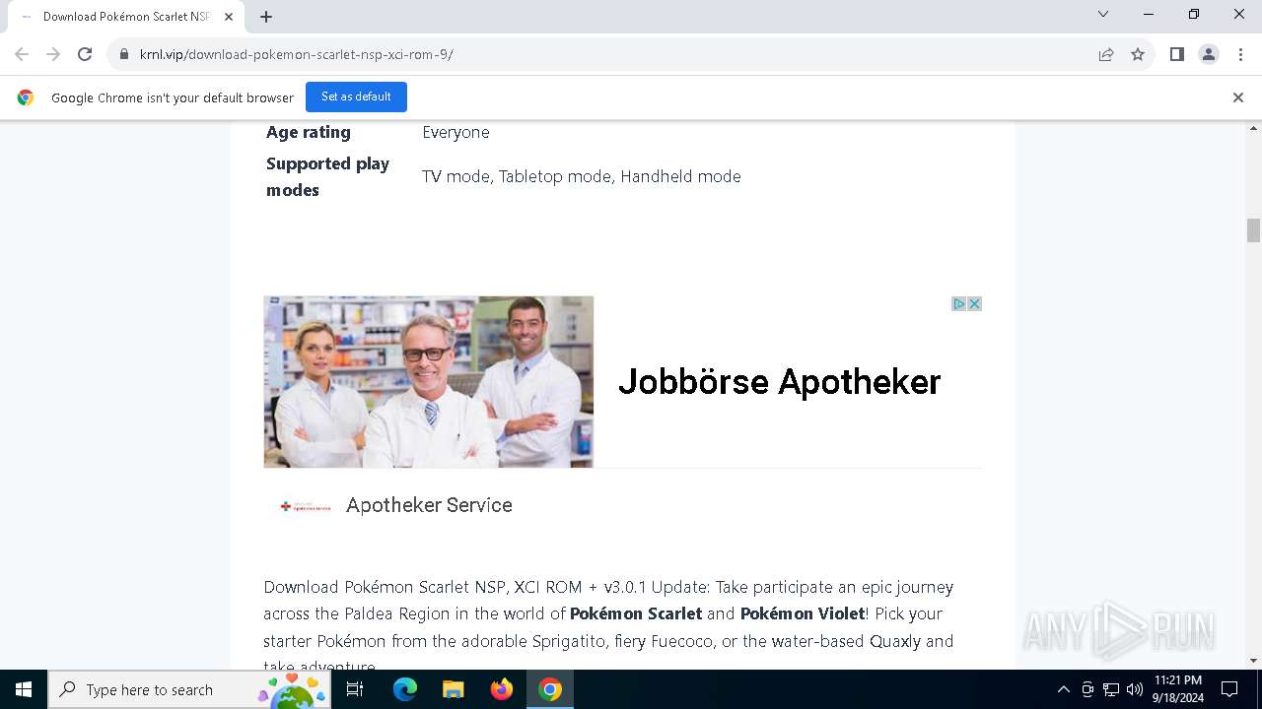Open the Apotheker Service link
Screen dimensions: 1262x709
tap(429, 505)
